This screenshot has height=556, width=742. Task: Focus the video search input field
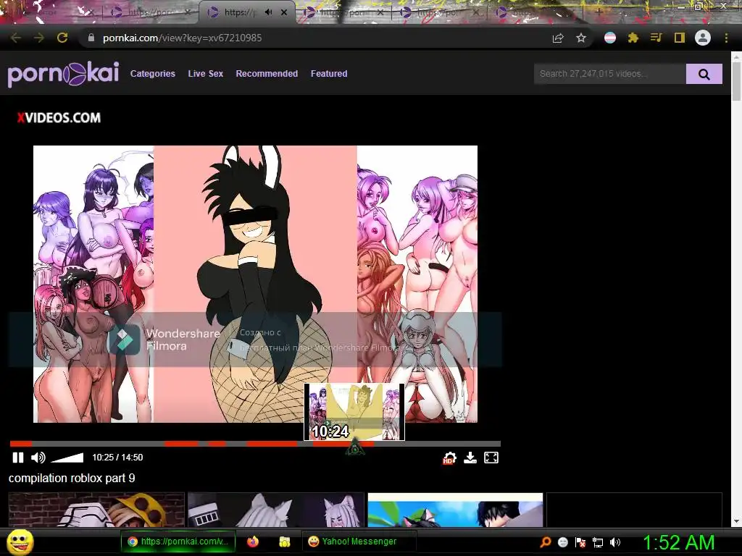610,74
